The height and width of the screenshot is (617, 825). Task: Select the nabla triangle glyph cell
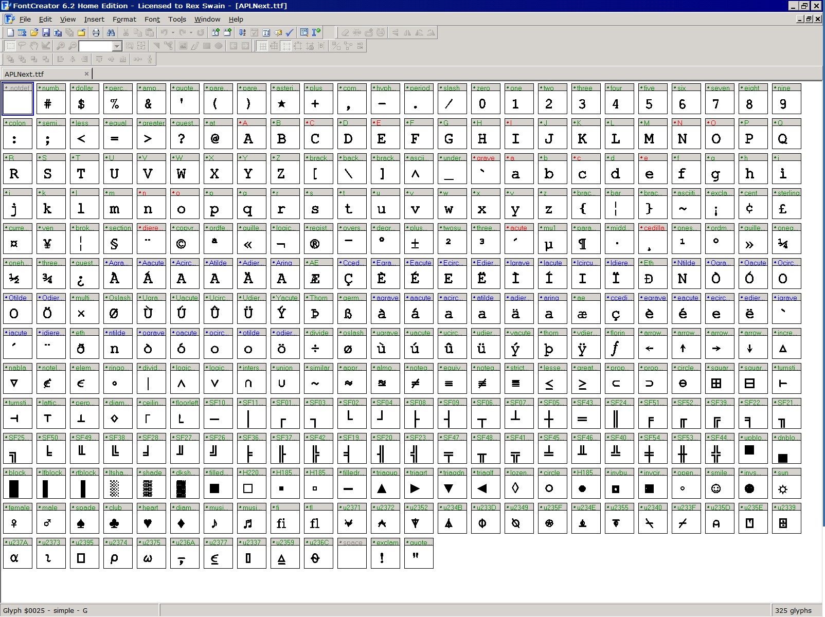coord(17,378)
